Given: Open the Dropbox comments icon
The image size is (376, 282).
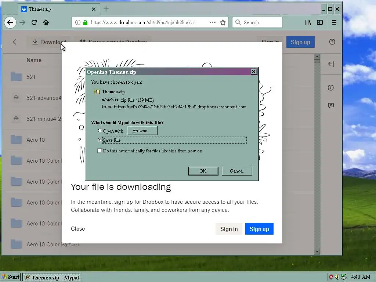Looking at the screenshot, I should pos(331,105).
